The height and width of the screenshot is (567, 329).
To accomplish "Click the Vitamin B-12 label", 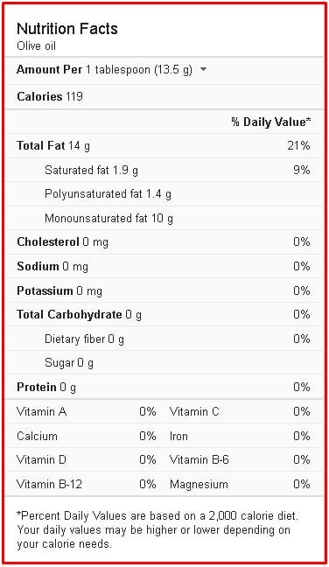I will pos(50,484).
